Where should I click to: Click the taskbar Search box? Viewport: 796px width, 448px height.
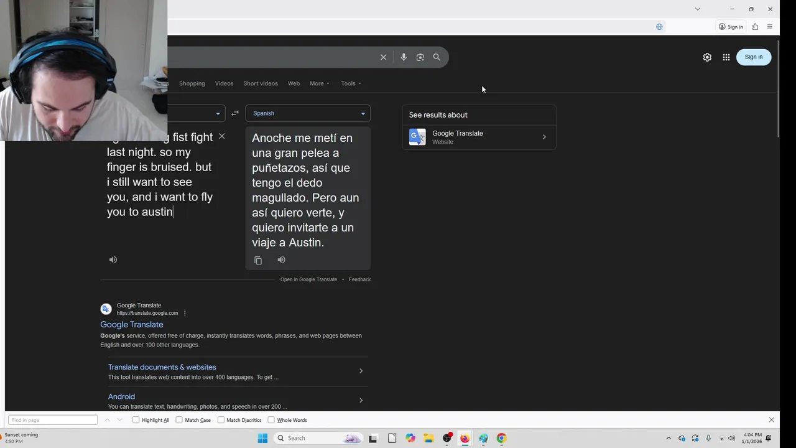318,438
